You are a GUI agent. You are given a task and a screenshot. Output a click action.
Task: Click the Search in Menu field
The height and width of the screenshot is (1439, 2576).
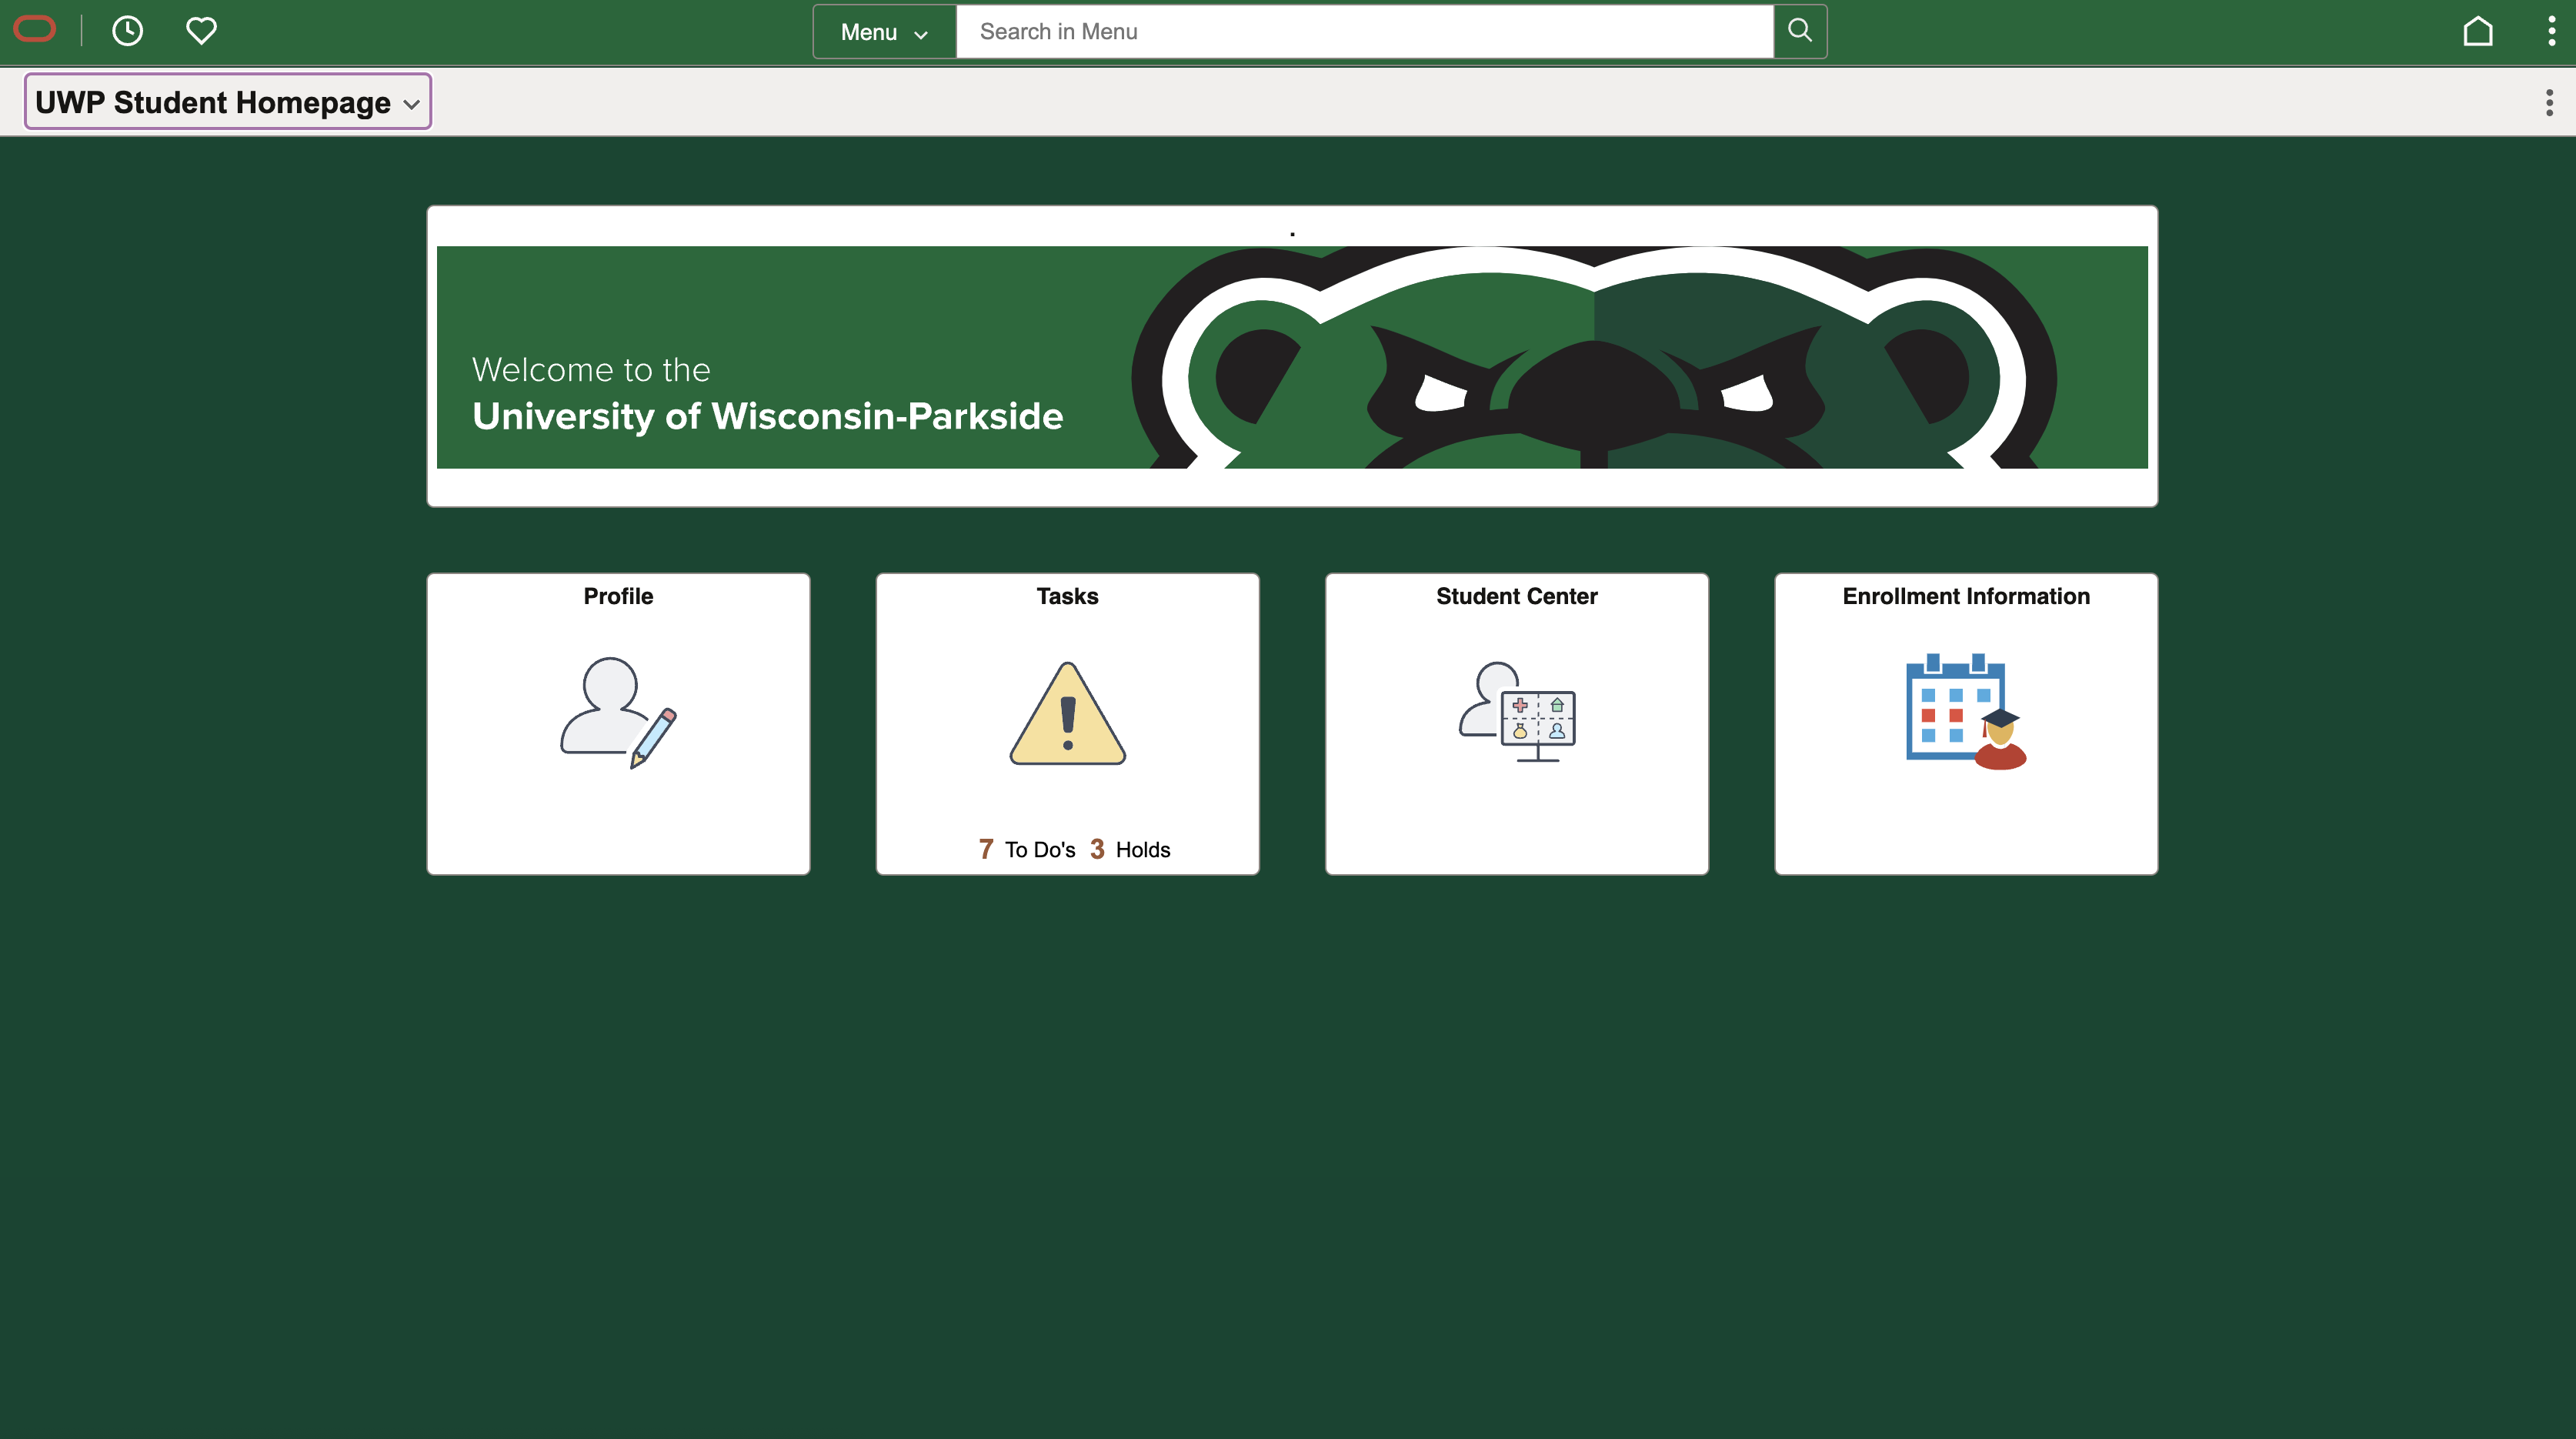point(1364,32)
